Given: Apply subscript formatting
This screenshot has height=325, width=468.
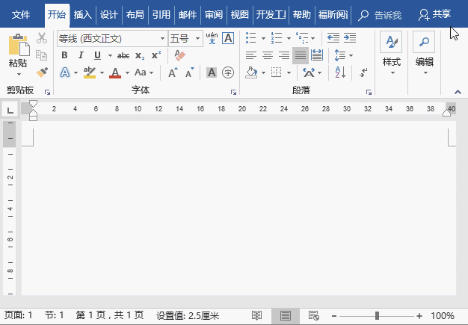Looking at the screenshot, I should tap(140, 55).
